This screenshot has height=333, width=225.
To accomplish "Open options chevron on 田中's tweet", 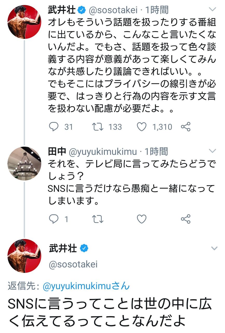I will pos(213,151).
